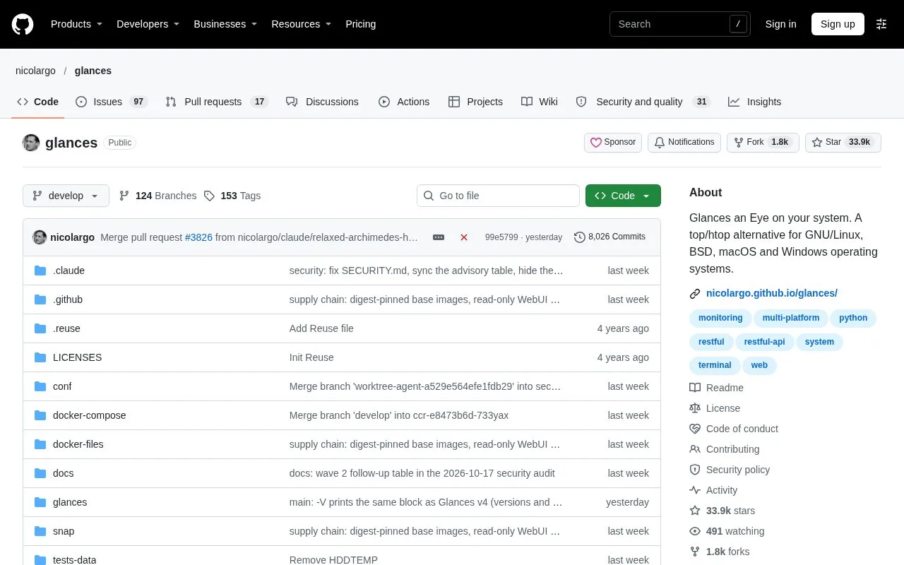The width and height of the screenshot is (904, 565).
Task: Open the .claude folder icon
Action: [x=40, y=270]
